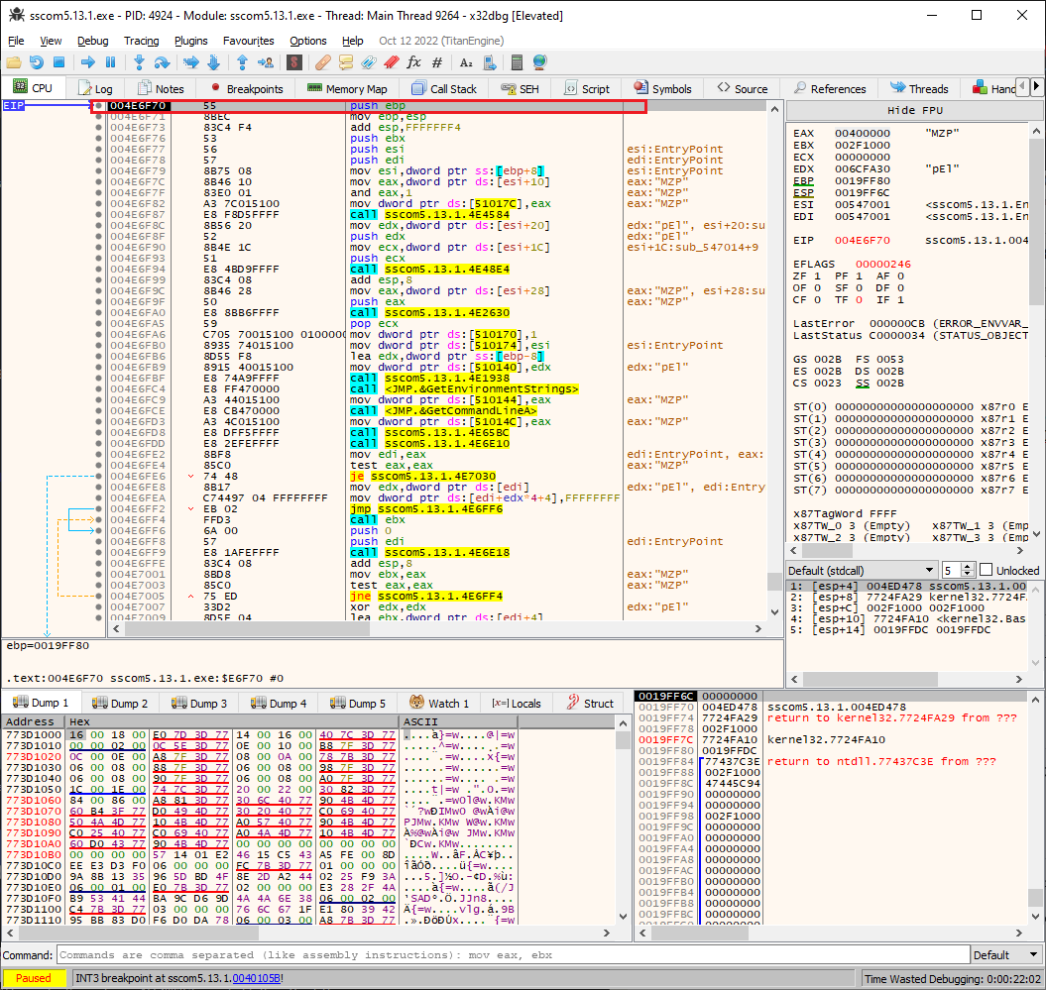The height and width of the screenshot is (990, 1046).
Task: Pause execution using the pause icon
Action: [x=111, y=62]
